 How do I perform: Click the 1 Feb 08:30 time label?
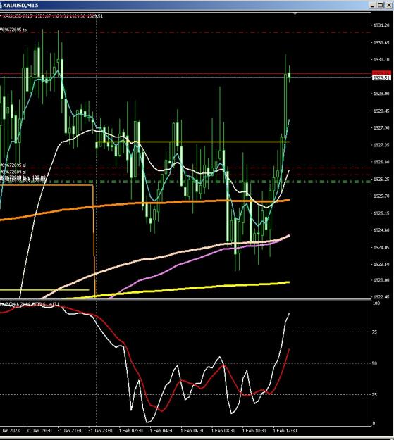pos(223,430)
